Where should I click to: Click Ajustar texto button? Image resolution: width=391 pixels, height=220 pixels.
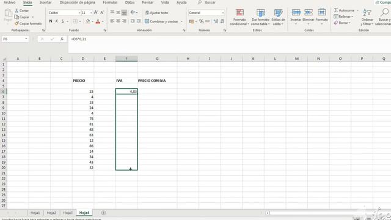pyautogui.click(x=156, y=13)
